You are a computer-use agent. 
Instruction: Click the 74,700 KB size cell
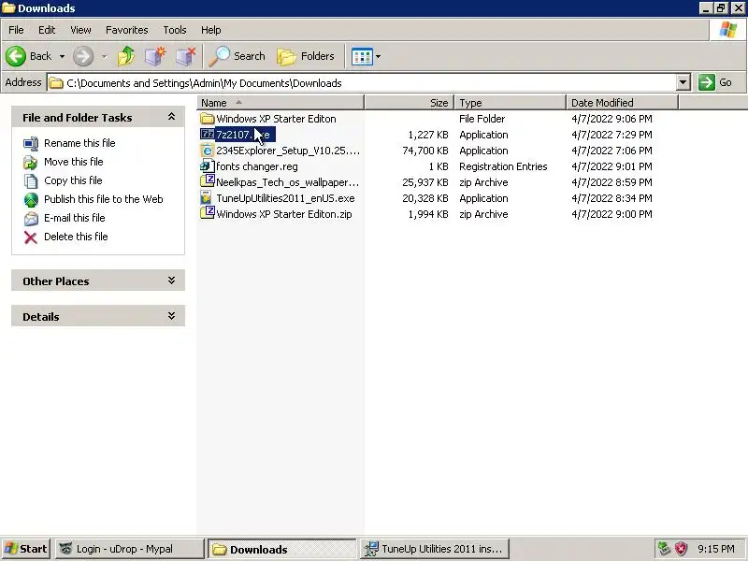pyautogui.click(x=425, y=151)
